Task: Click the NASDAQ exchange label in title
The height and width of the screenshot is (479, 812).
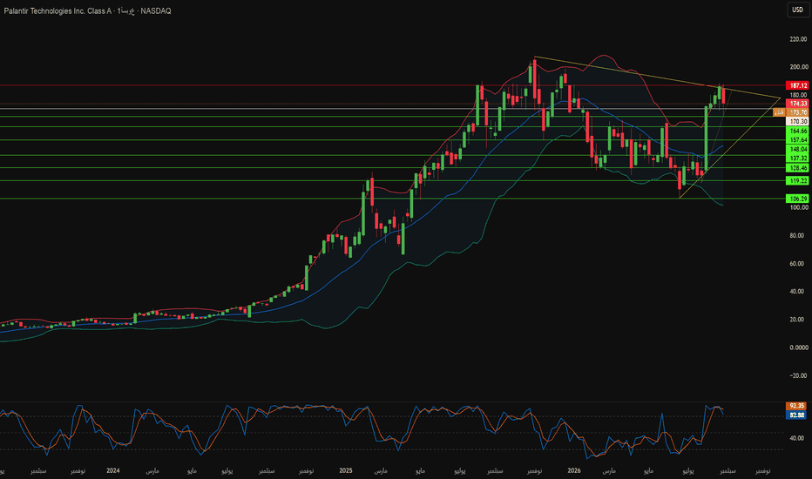Action: [x=156, y=10]
